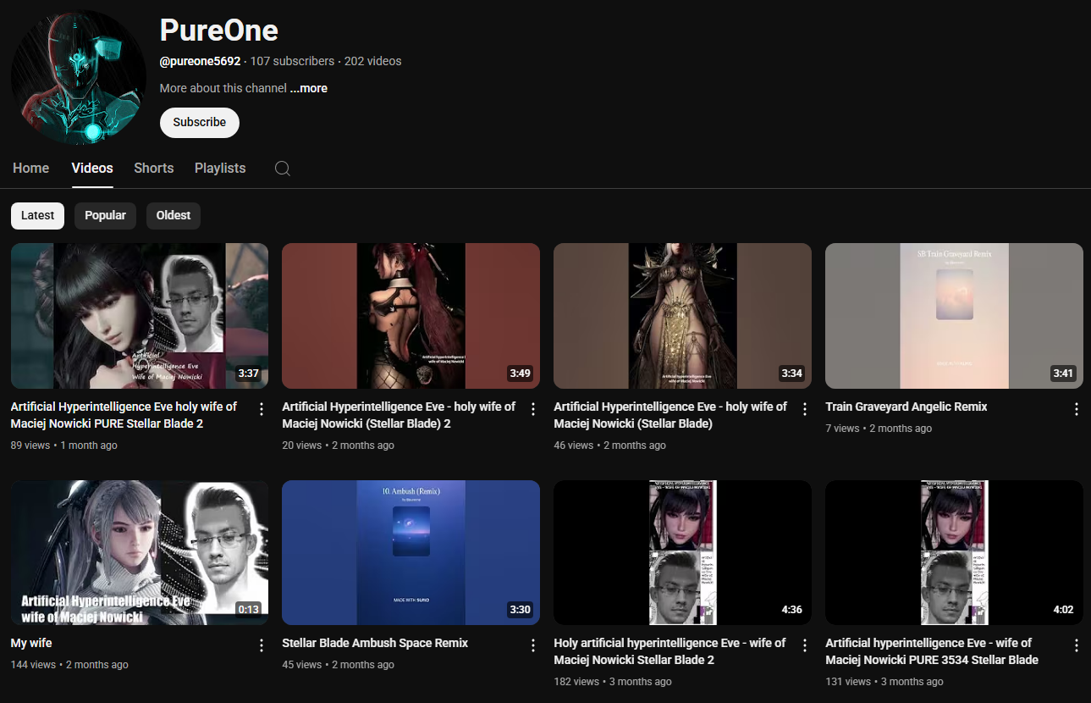Open options menu for 'PURE 3534 Stellar Blade' video

coord(1077,645)
